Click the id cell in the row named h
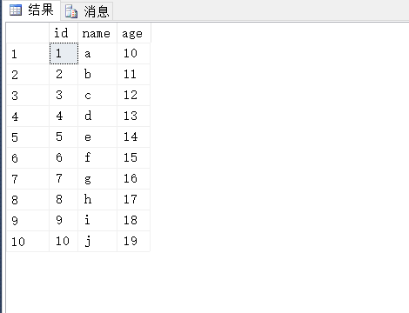The width and height of the screenshot is (409, 313). coord(64,200)
